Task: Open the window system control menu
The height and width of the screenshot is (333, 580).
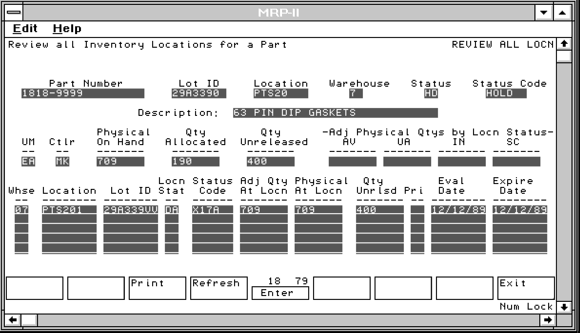Action: coord(14,13)
